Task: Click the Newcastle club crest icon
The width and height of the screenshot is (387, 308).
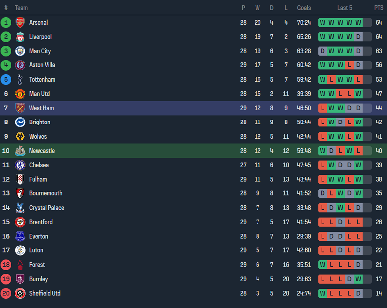Action: pyautogui.click(x=20, y=151)
